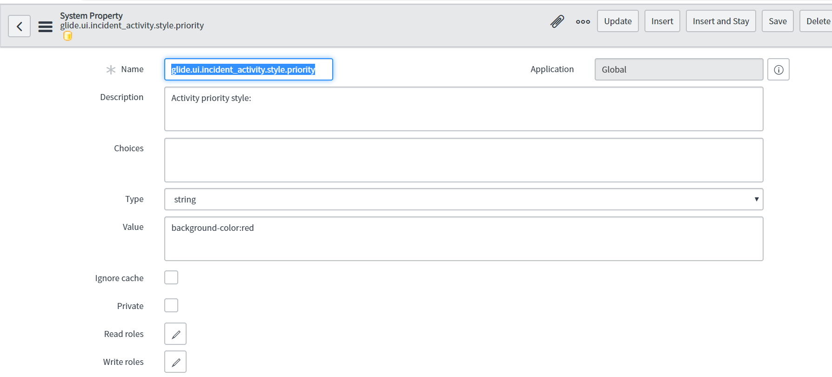Click the Save button
Image resolution: width=832 pixels, height=377 pixels.
tap(778, 21)
